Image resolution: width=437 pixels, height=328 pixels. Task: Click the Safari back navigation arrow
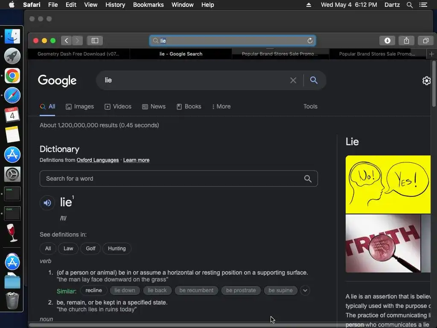66,41
